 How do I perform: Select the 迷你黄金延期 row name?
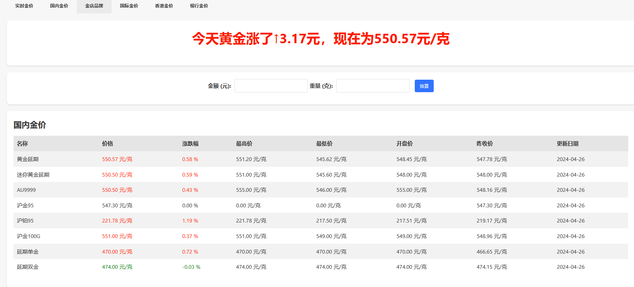click(x=33, y=175)
